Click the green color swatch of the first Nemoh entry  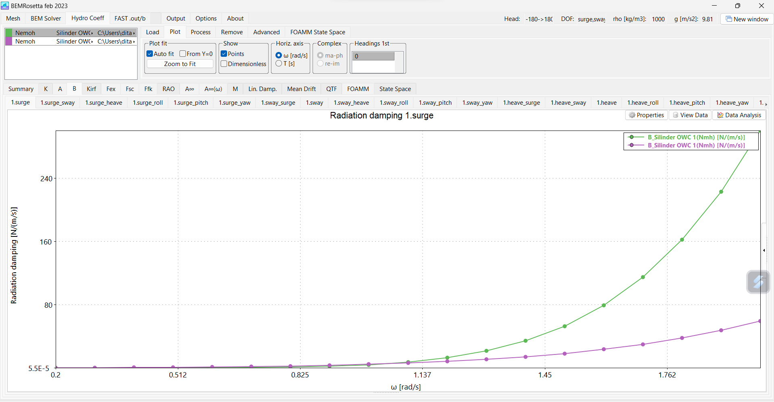click(8, 33)
